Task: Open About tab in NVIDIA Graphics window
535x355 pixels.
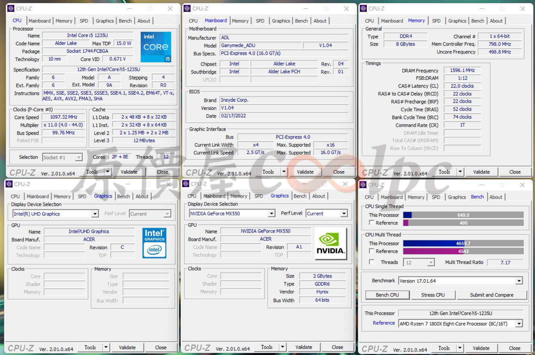Action: click(318, 196)
